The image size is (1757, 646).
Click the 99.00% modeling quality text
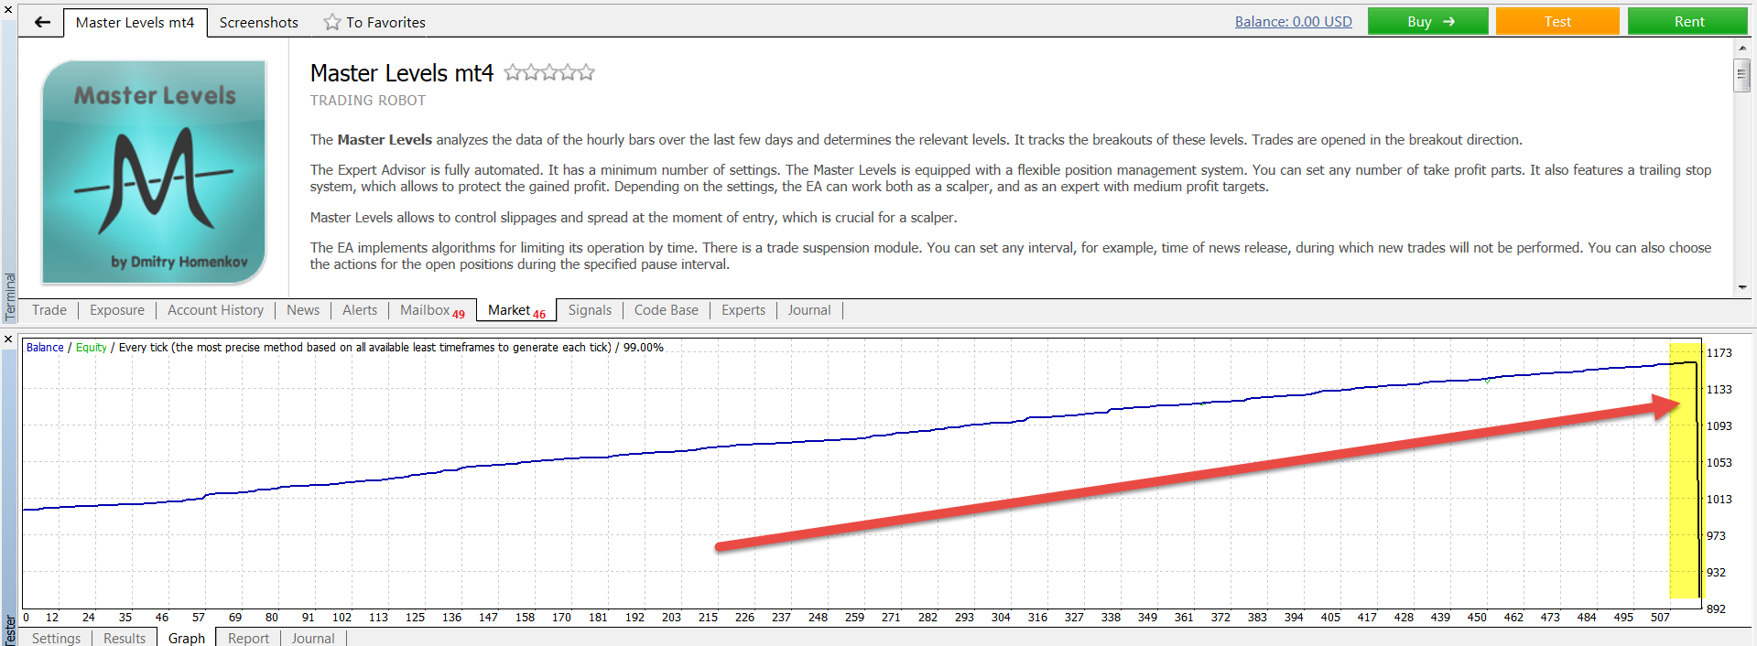644,348
